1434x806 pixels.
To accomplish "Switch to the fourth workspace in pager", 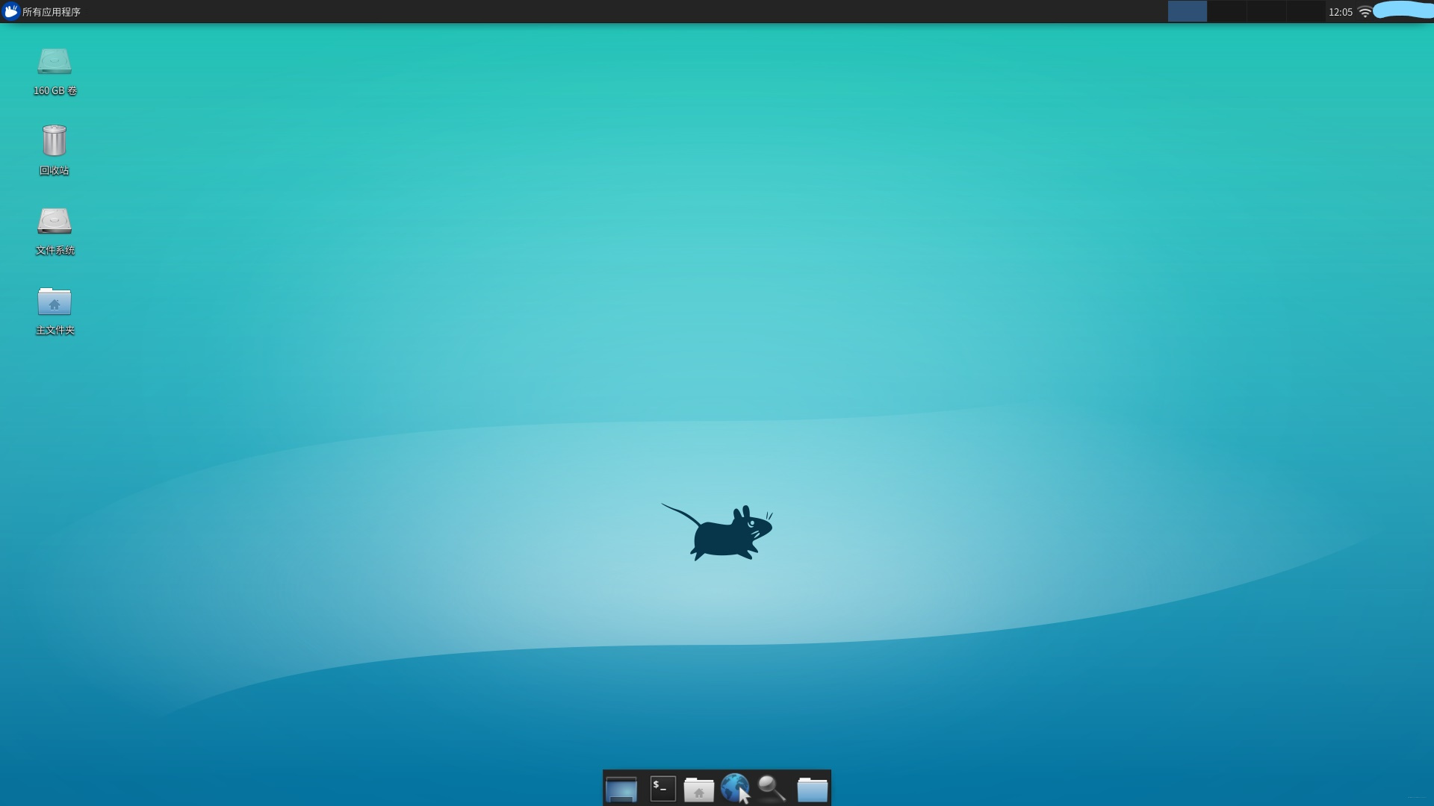I will coord(1306,11).
